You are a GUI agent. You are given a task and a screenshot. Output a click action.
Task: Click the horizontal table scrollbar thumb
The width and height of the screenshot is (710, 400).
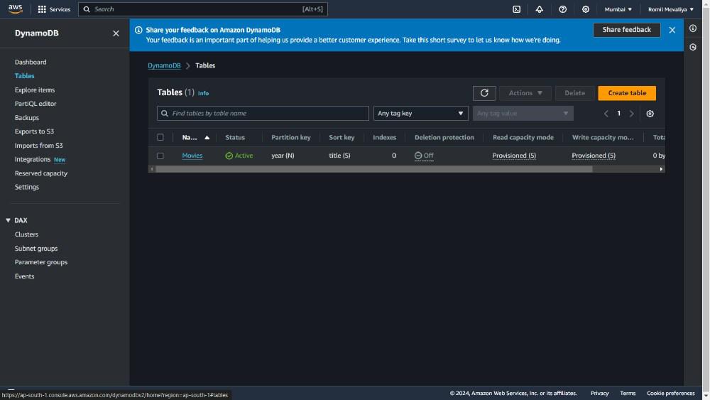point(374,169)
